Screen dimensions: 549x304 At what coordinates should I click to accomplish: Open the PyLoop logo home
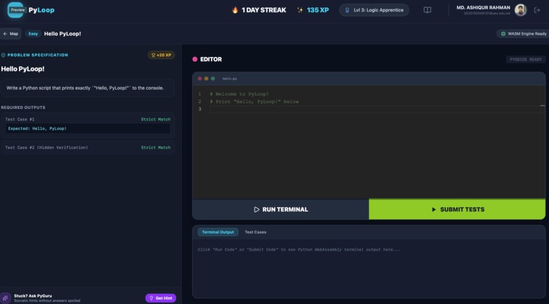(31, 10)
